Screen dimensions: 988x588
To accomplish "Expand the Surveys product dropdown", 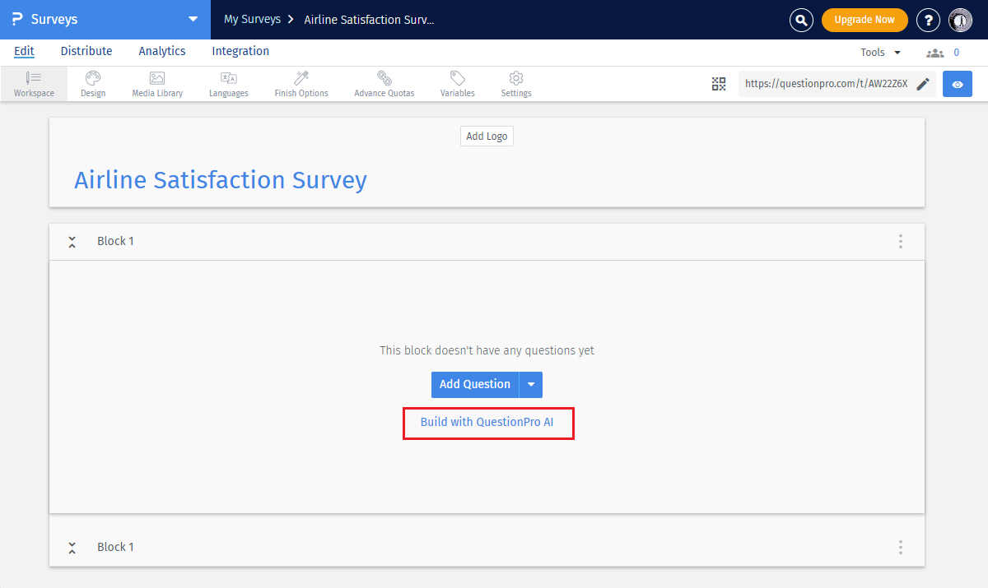I will 193,19.
